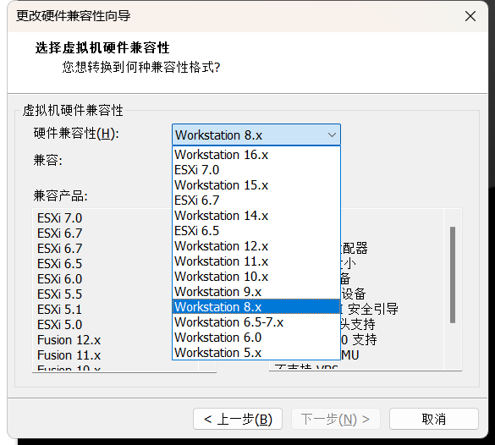
Task: Choose ESXi 6.5 in the dropdown list
Action: [x=256, y=231]
